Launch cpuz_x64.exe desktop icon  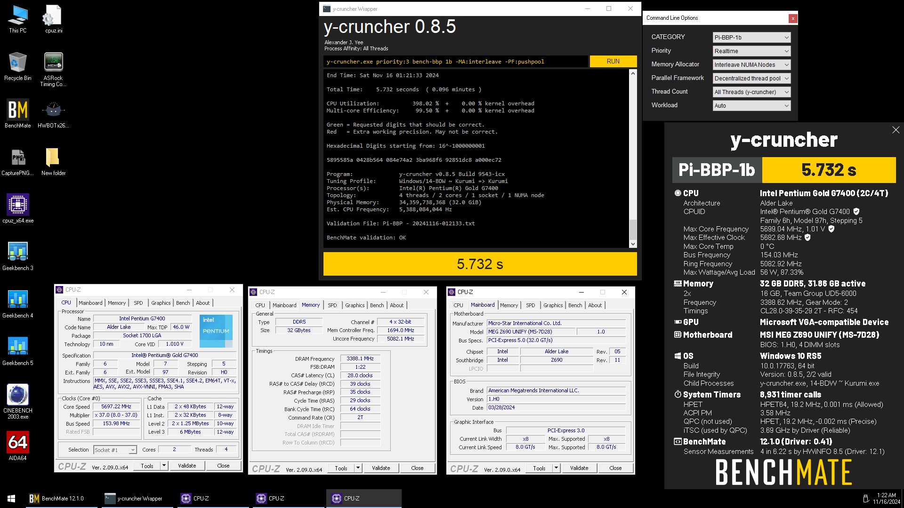[18, 208]
